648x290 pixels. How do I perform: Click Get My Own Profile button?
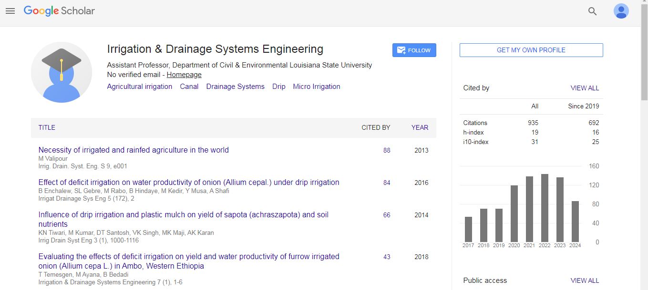pos(531,50)
